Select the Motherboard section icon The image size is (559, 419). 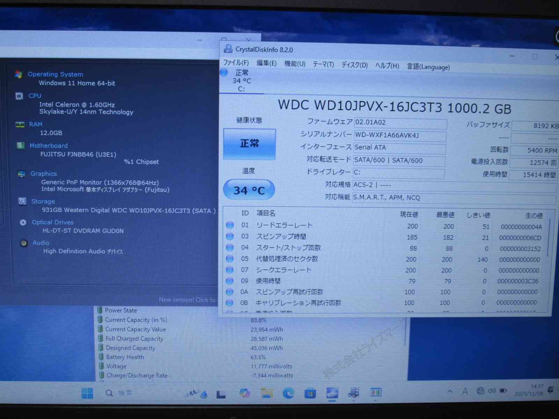21,146
